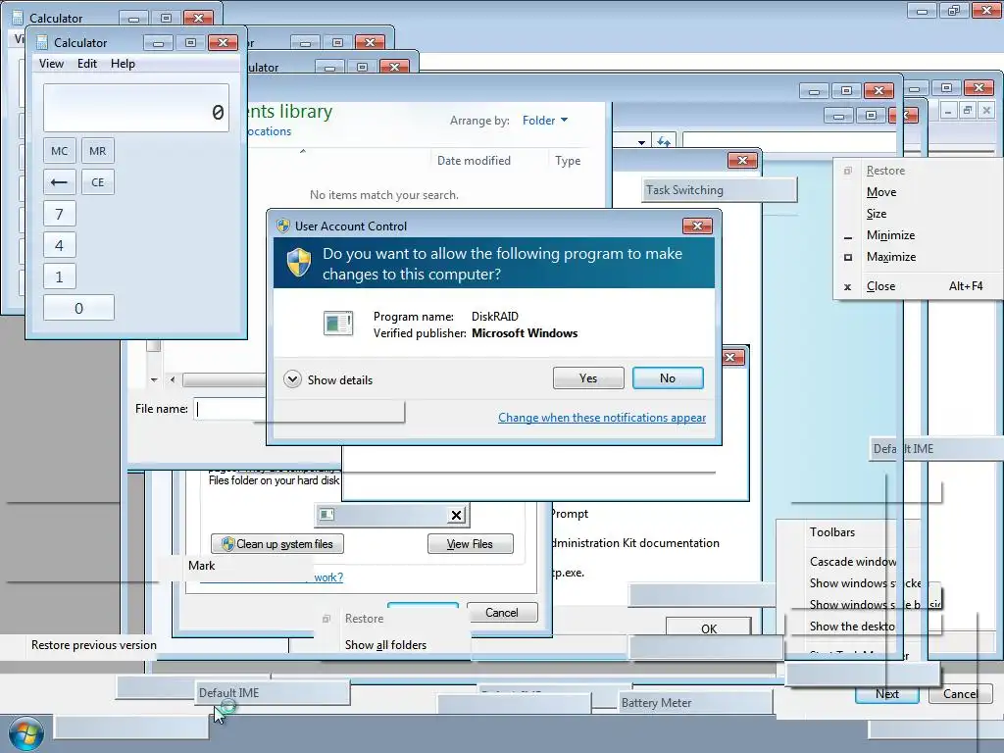Expand Show details chevron in UAC dialog
Image resolution: width=1004 pixels, height=753 pixels.
(x=292, y=379)
